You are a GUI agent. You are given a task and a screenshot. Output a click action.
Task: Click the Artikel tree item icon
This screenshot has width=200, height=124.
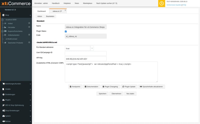click(x=5, y=23)
